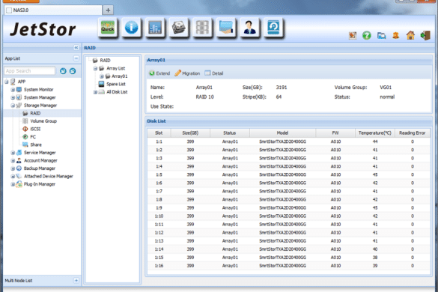Click the blue information toolbar icon
Screen dimensions: 438x292
point(131,28)
